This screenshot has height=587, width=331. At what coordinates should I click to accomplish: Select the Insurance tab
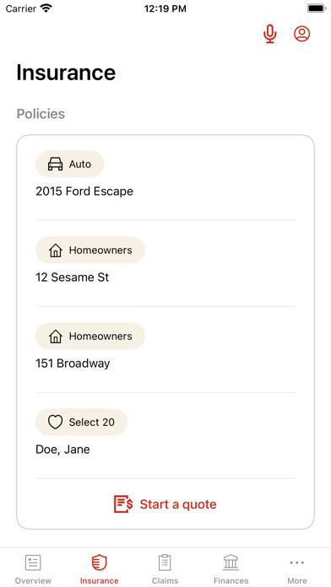pos(100,569)
